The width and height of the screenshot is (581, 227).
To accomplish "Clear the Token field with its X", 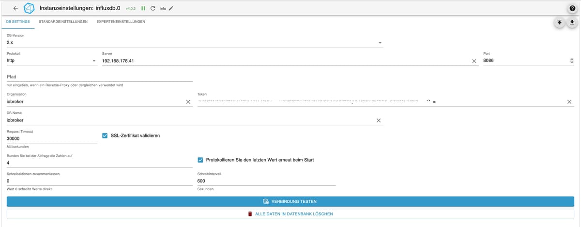I will 569,102.
